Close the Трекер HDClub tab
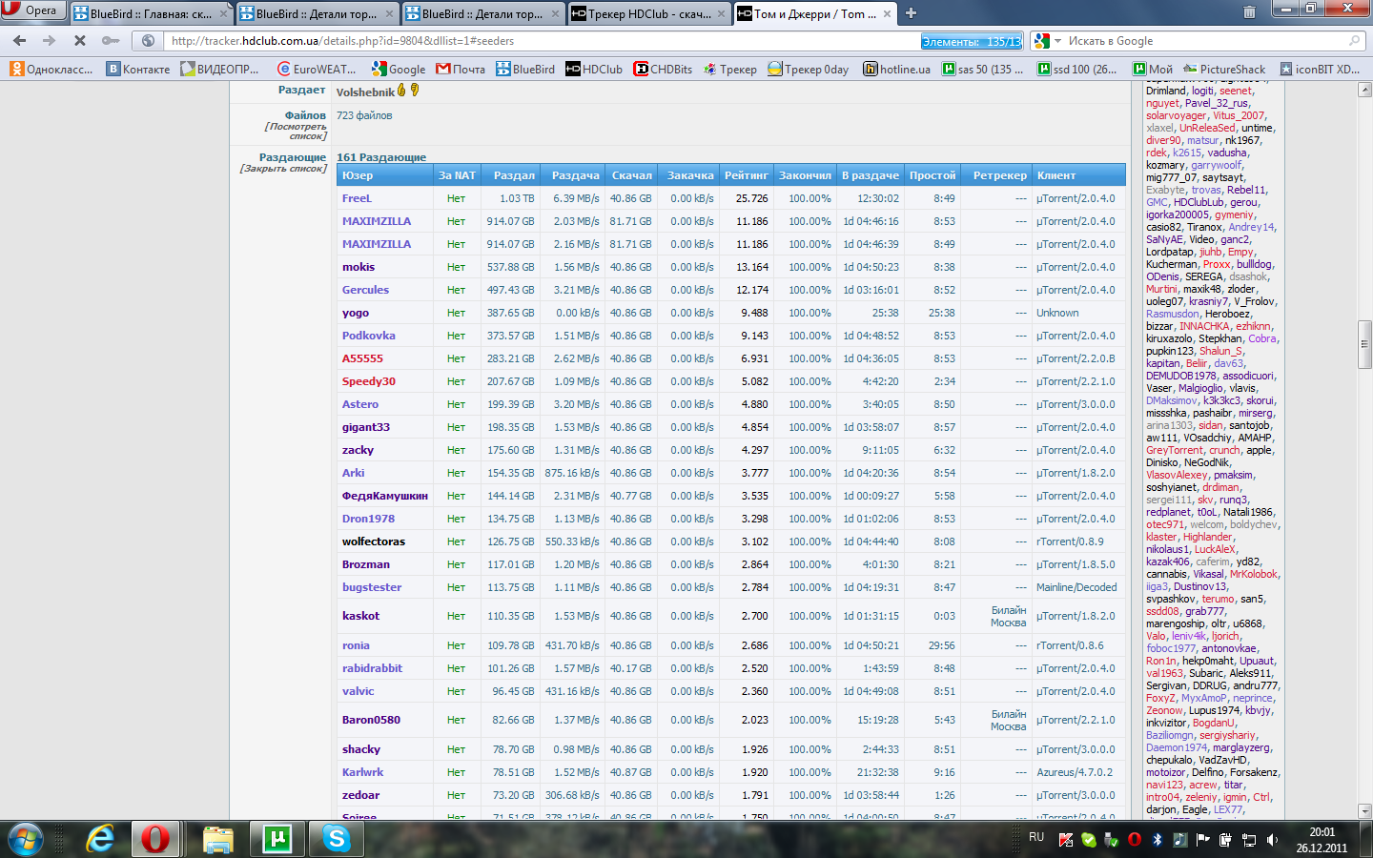 (721, 13)
